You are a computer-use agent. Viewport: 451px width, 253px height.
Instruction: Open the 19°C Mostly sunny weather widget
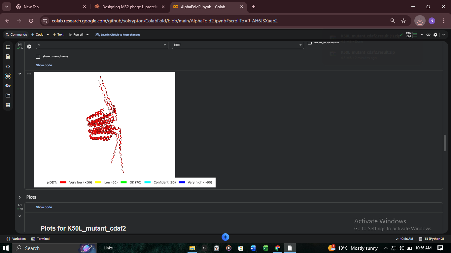click(353, 248)
